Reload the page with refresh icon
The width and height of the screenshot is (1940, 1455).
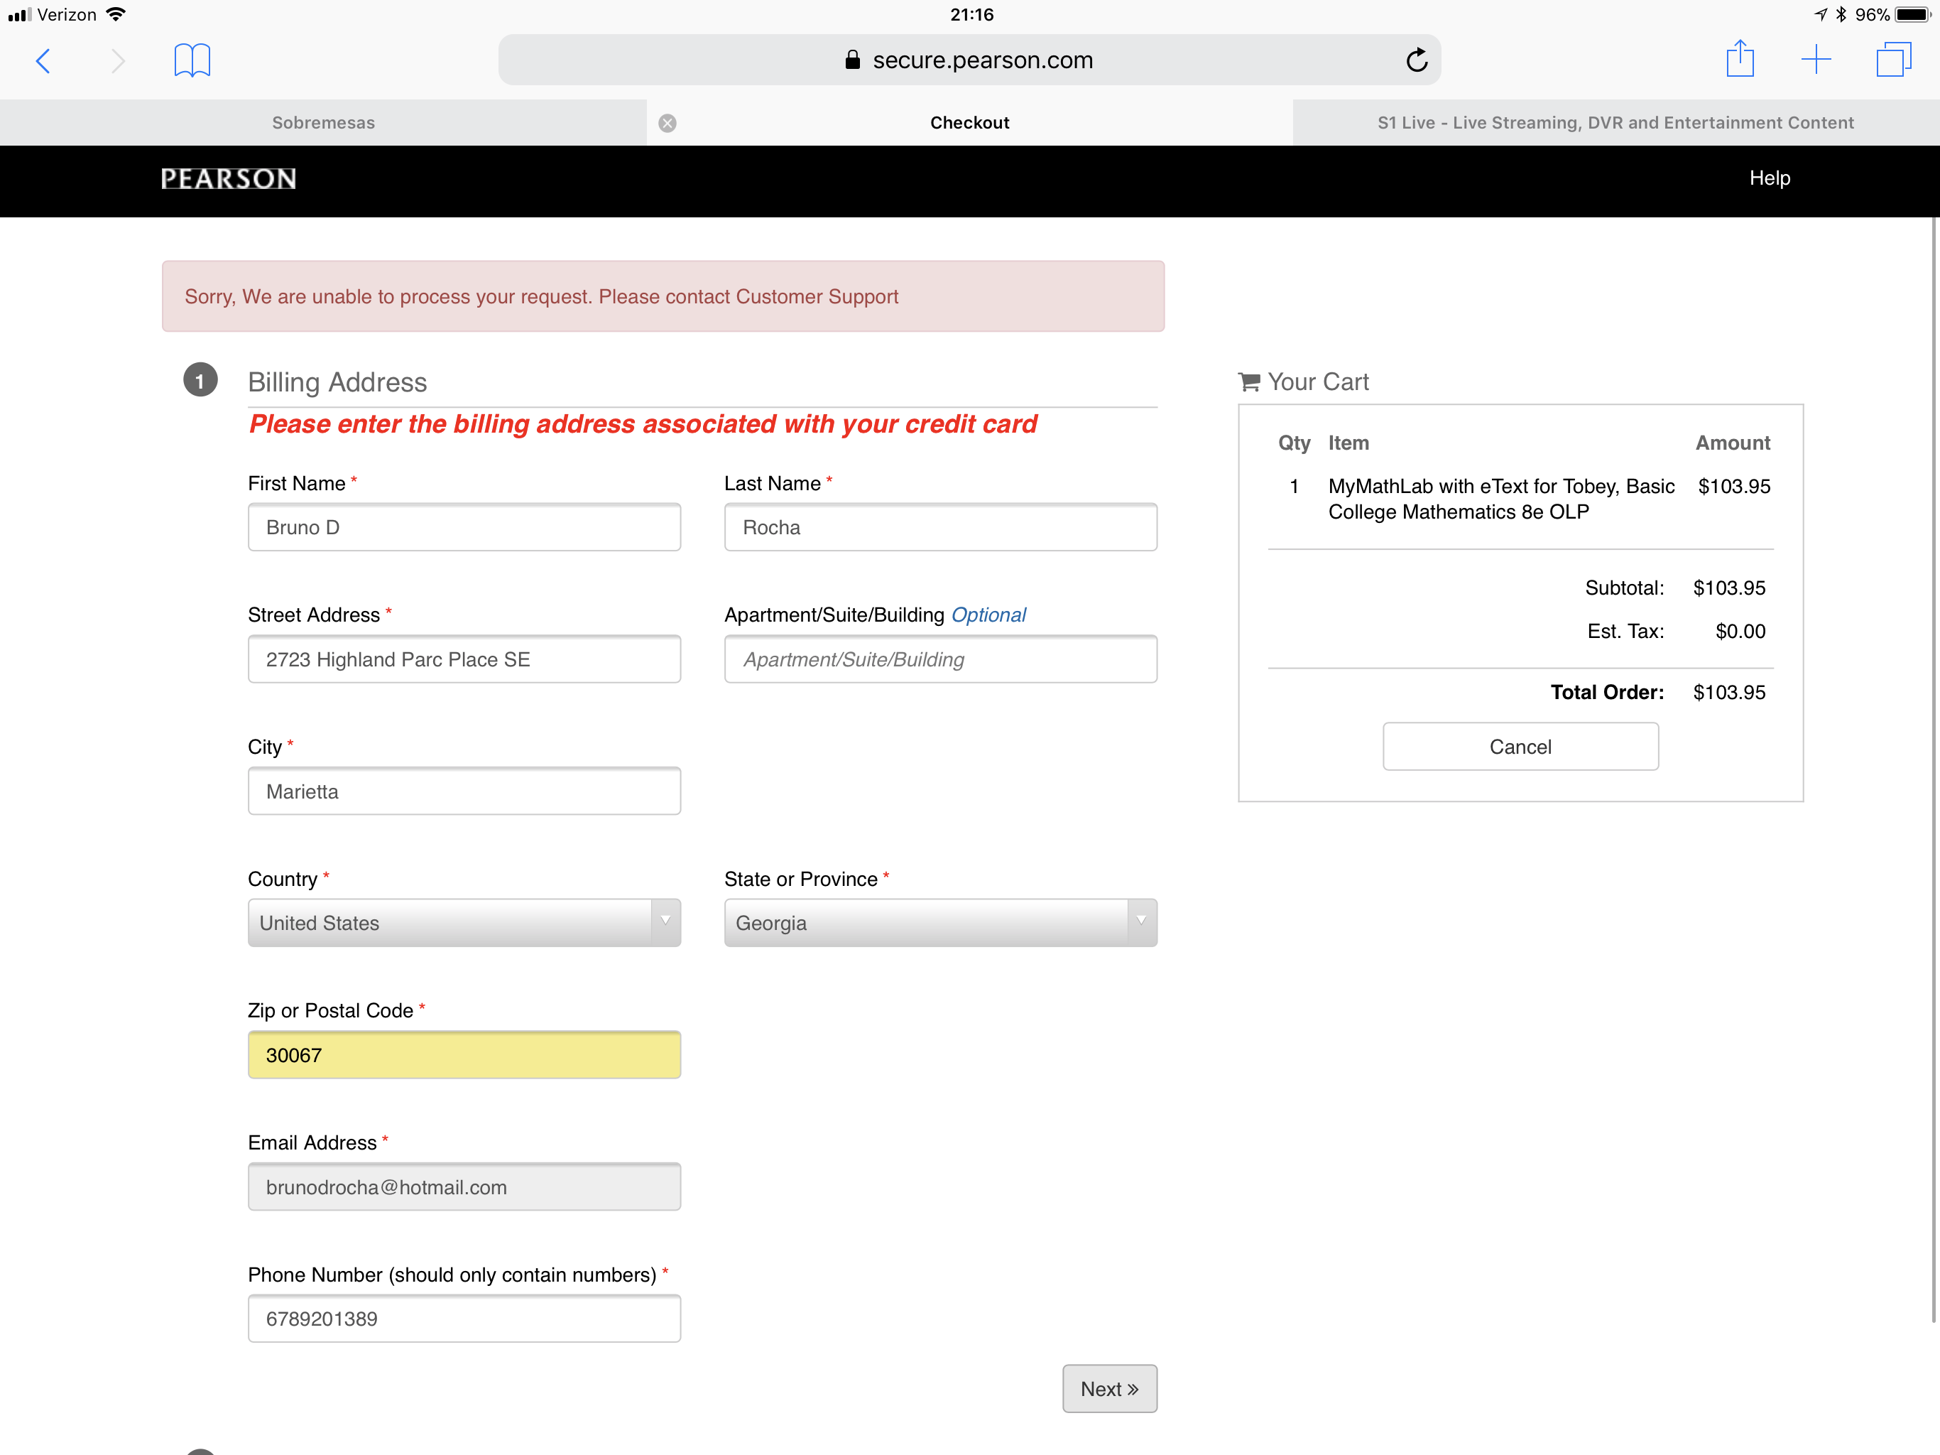click(1417, 60)
